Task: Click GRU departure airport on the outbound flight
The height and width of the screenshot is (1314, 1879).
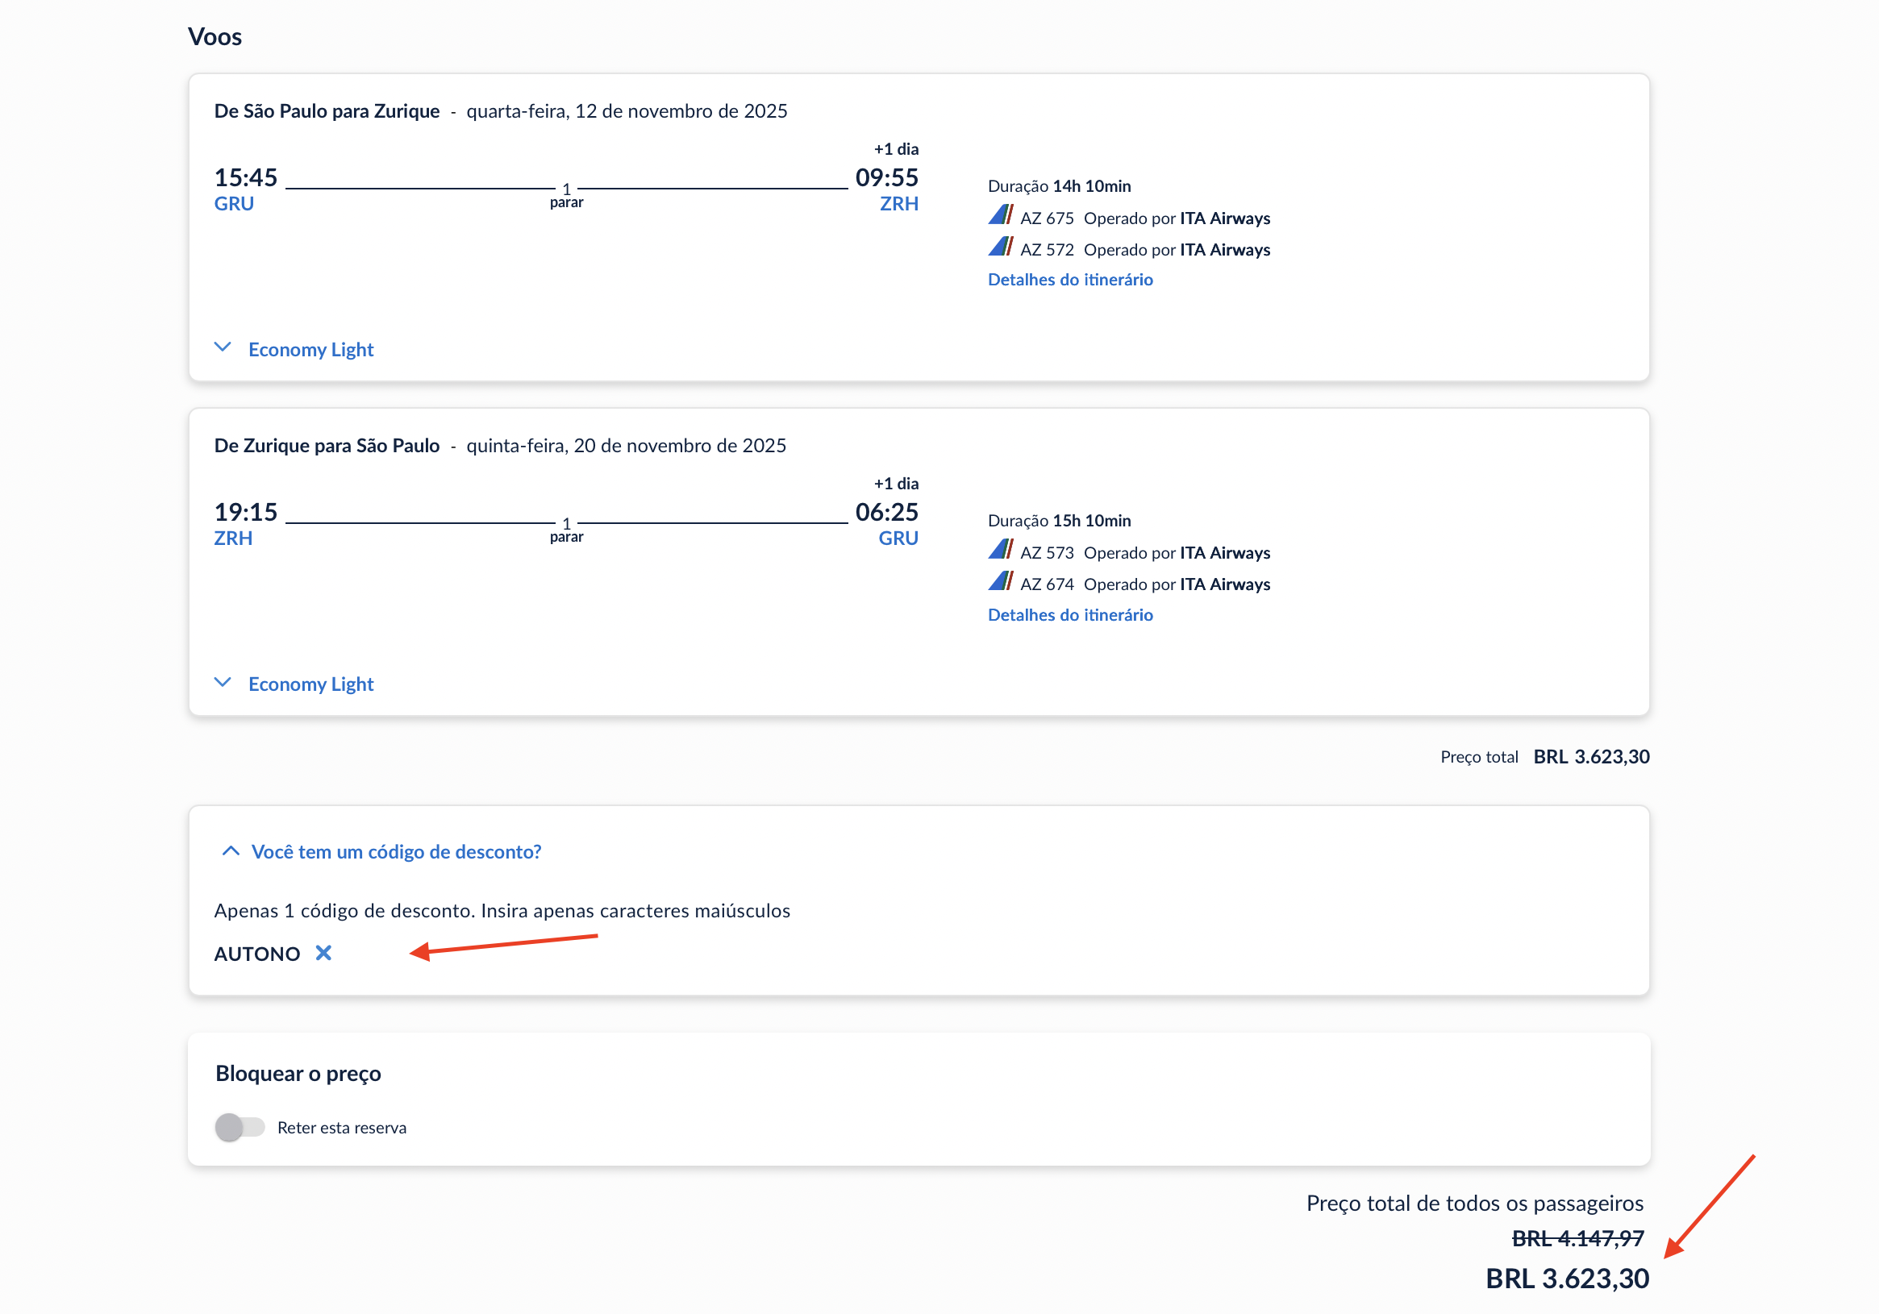Action: (234, 204)
